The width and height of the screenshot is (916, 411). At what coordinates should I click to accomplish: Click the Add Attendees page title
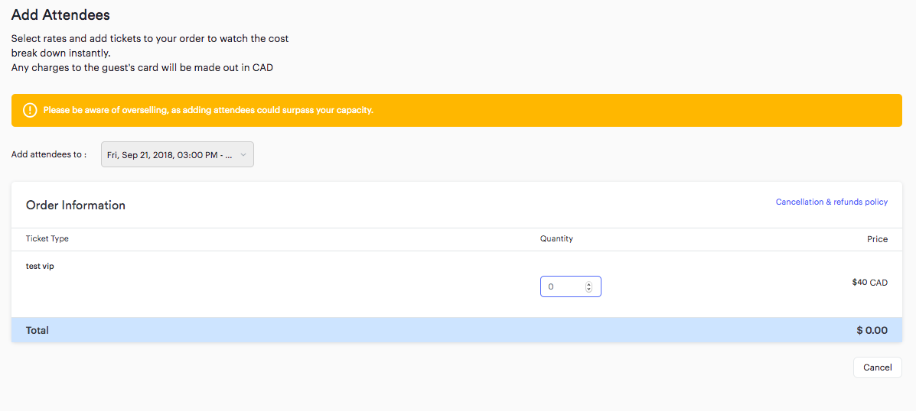pos(60,15)
